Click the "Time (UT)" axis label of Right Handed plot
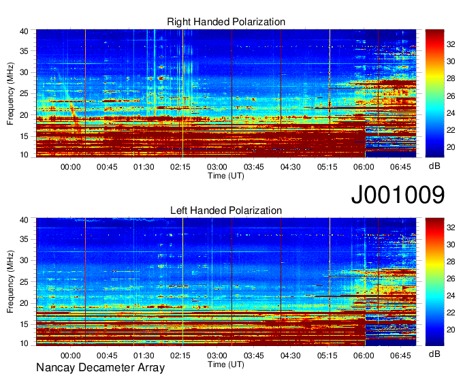This screenshot has width=463, height=376. coord(226,176)
